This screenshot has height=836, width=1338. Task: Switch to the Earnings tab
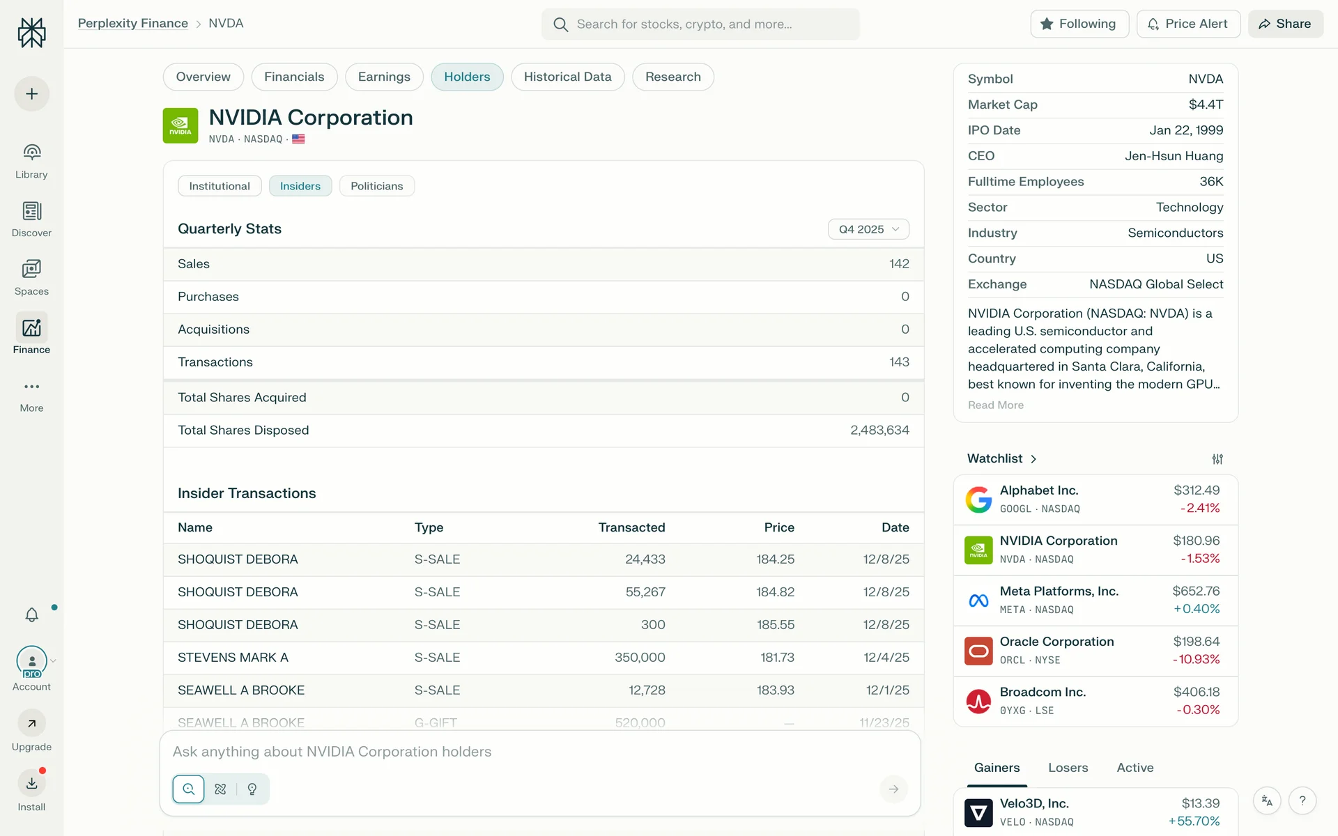(383, 77)
